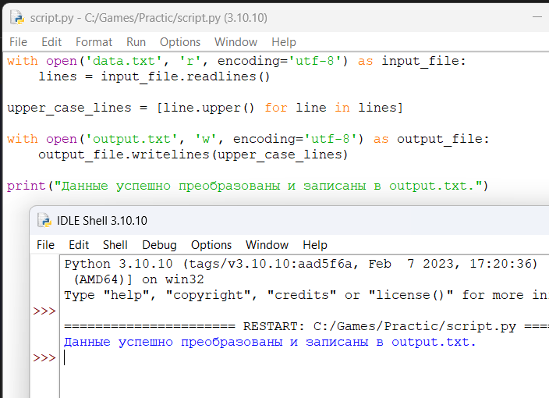Click the print statement line in editor
549x398 pixels.
[246, 186]
